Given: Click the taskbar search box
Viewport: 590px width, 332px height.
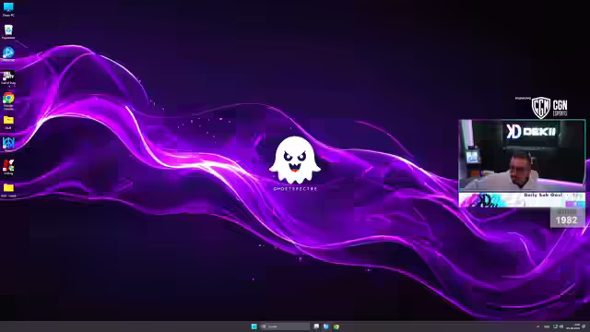Looking at the screenshot, I should 285,326.
